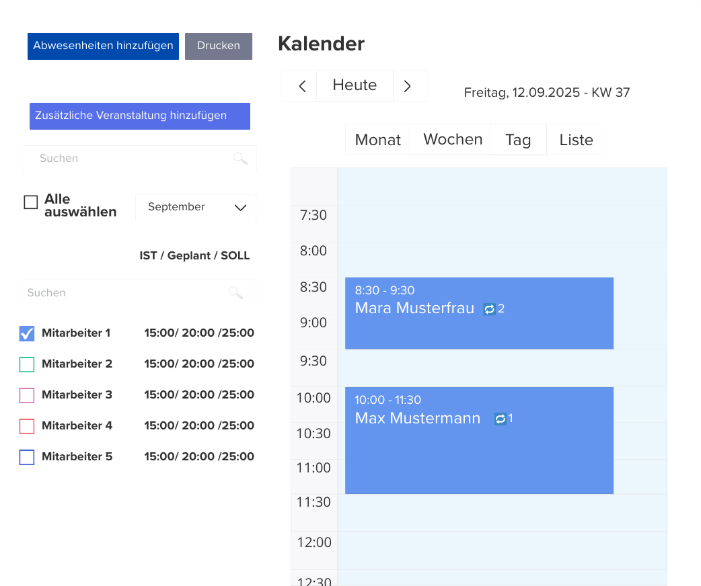Click magnifier icon in employee search field

point(235,292)
